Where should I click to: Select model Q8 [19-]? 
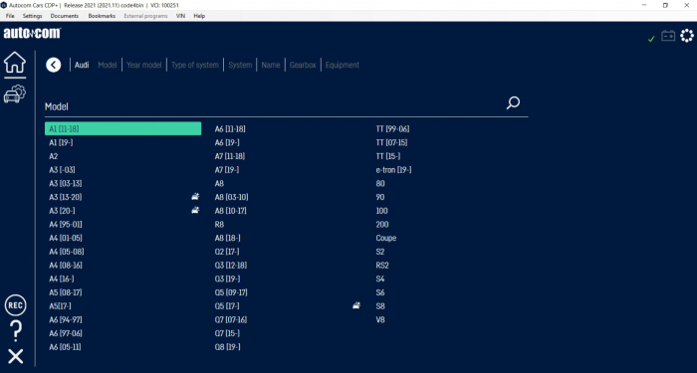(227, 347)
